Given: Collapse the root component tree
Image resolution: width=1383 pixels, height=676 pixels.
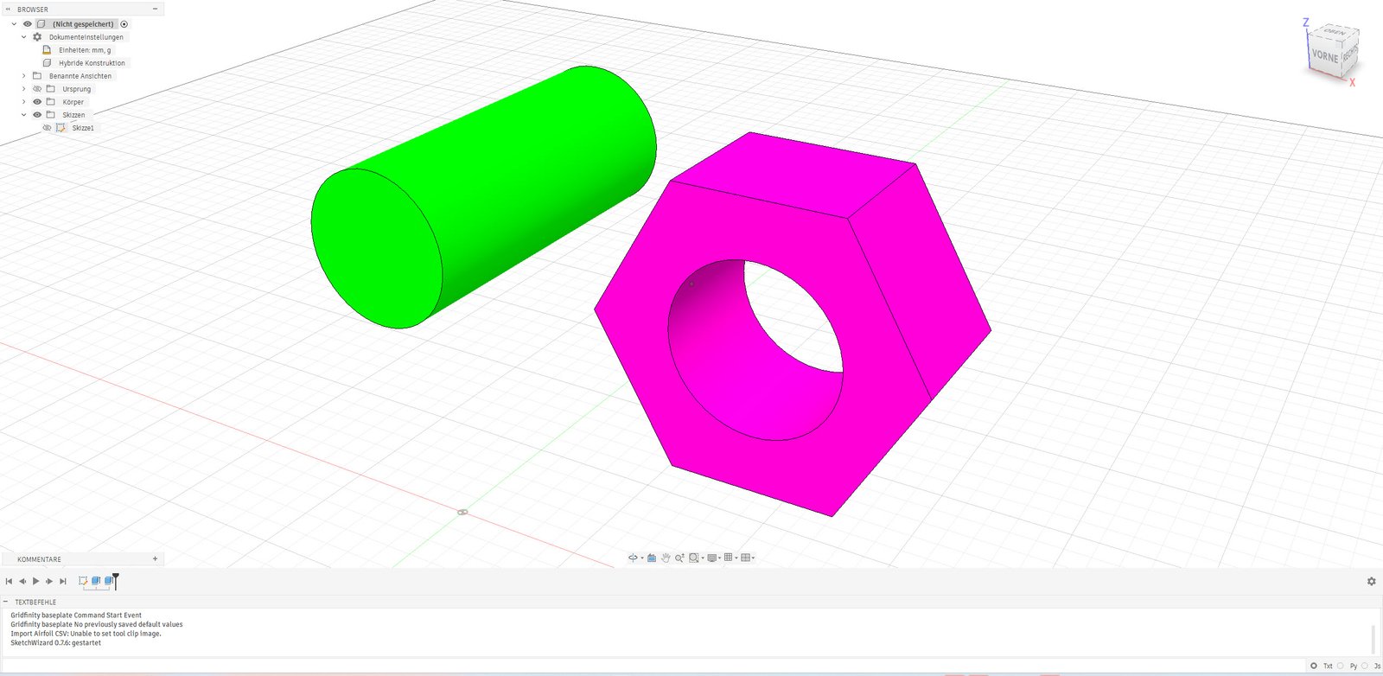Looking at the screenshot, I should pos(14,24).
